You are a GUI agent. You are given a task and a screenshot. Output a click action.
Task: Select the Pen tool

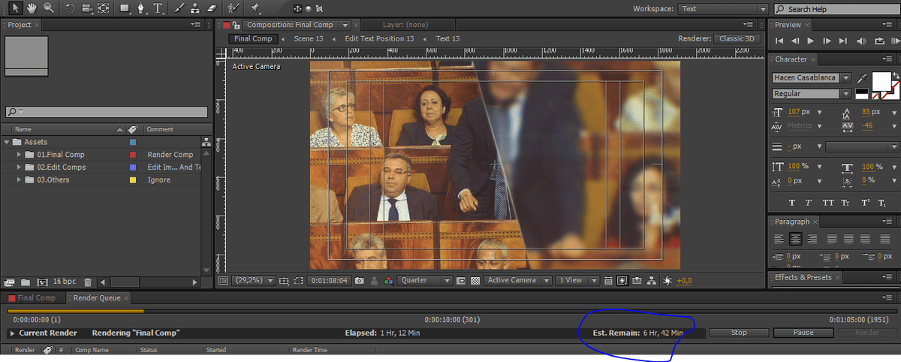[140, 9]
